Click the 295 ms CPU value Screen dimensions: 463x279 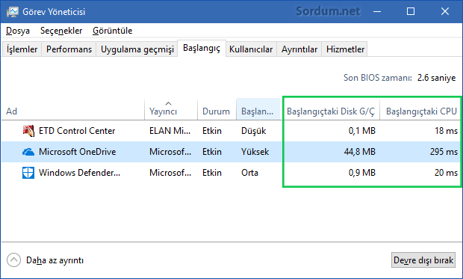[x=444, y=152]
